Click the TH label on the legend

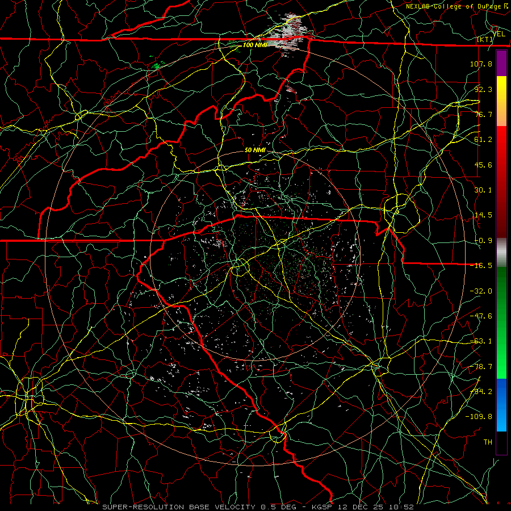tap(488, 442)
